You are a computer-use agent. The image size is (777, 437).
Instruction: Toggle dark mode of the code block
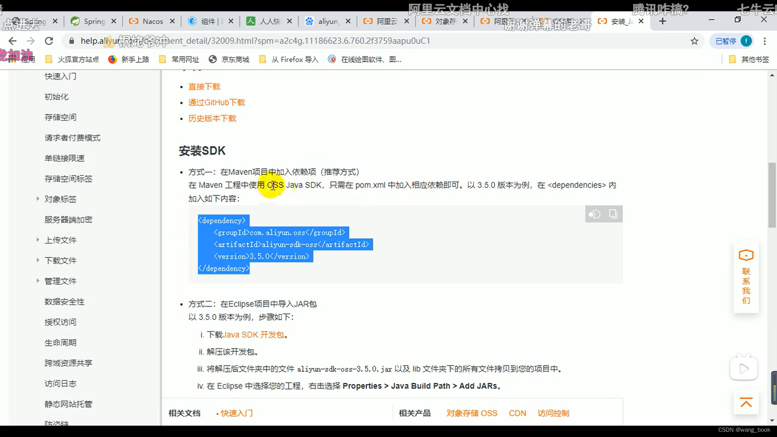[x=594, y=214]
